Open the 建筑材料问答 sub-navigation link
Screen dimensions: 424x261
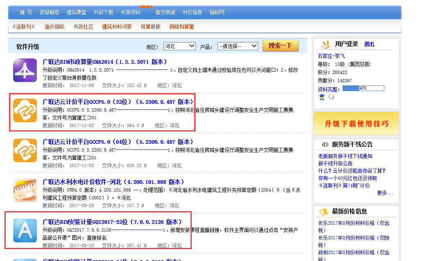pyautogui.click(x=117, y=27)
